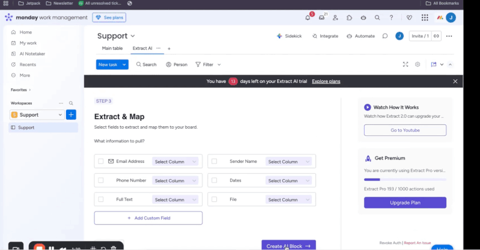480x250 pixels.
Task: Enter fullscreen view for the board
Action: (406, 64)
